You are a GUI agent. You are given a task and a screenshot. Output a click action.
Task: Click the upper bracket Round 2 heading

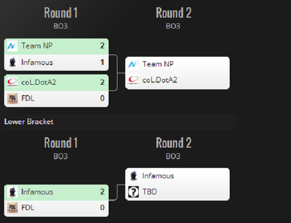174,13
